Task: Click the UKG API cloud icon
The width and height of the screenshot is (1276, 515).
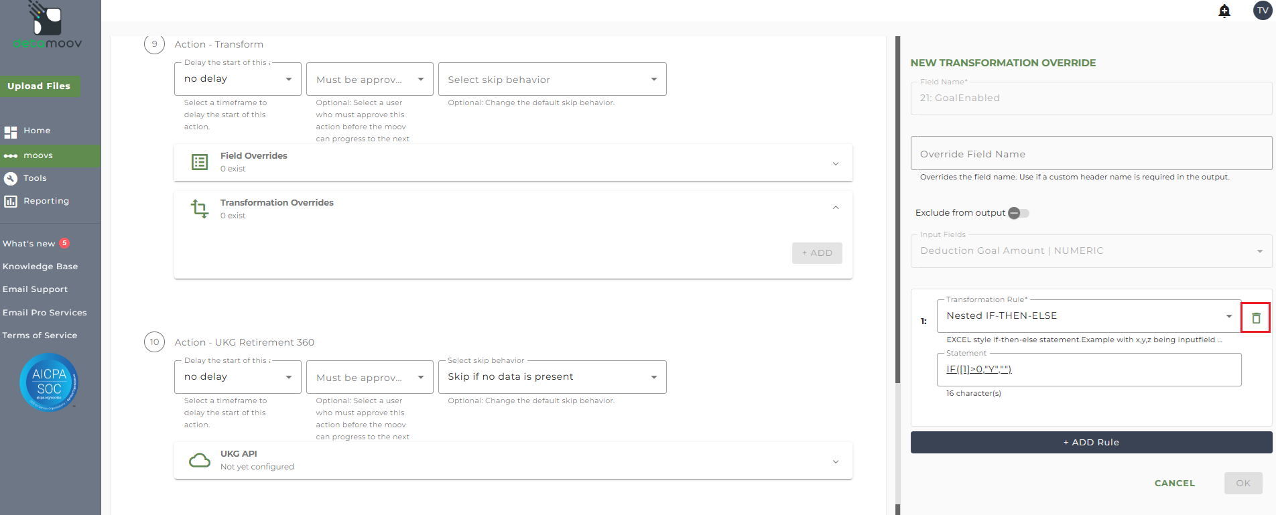Action: (x=200, y=460)
